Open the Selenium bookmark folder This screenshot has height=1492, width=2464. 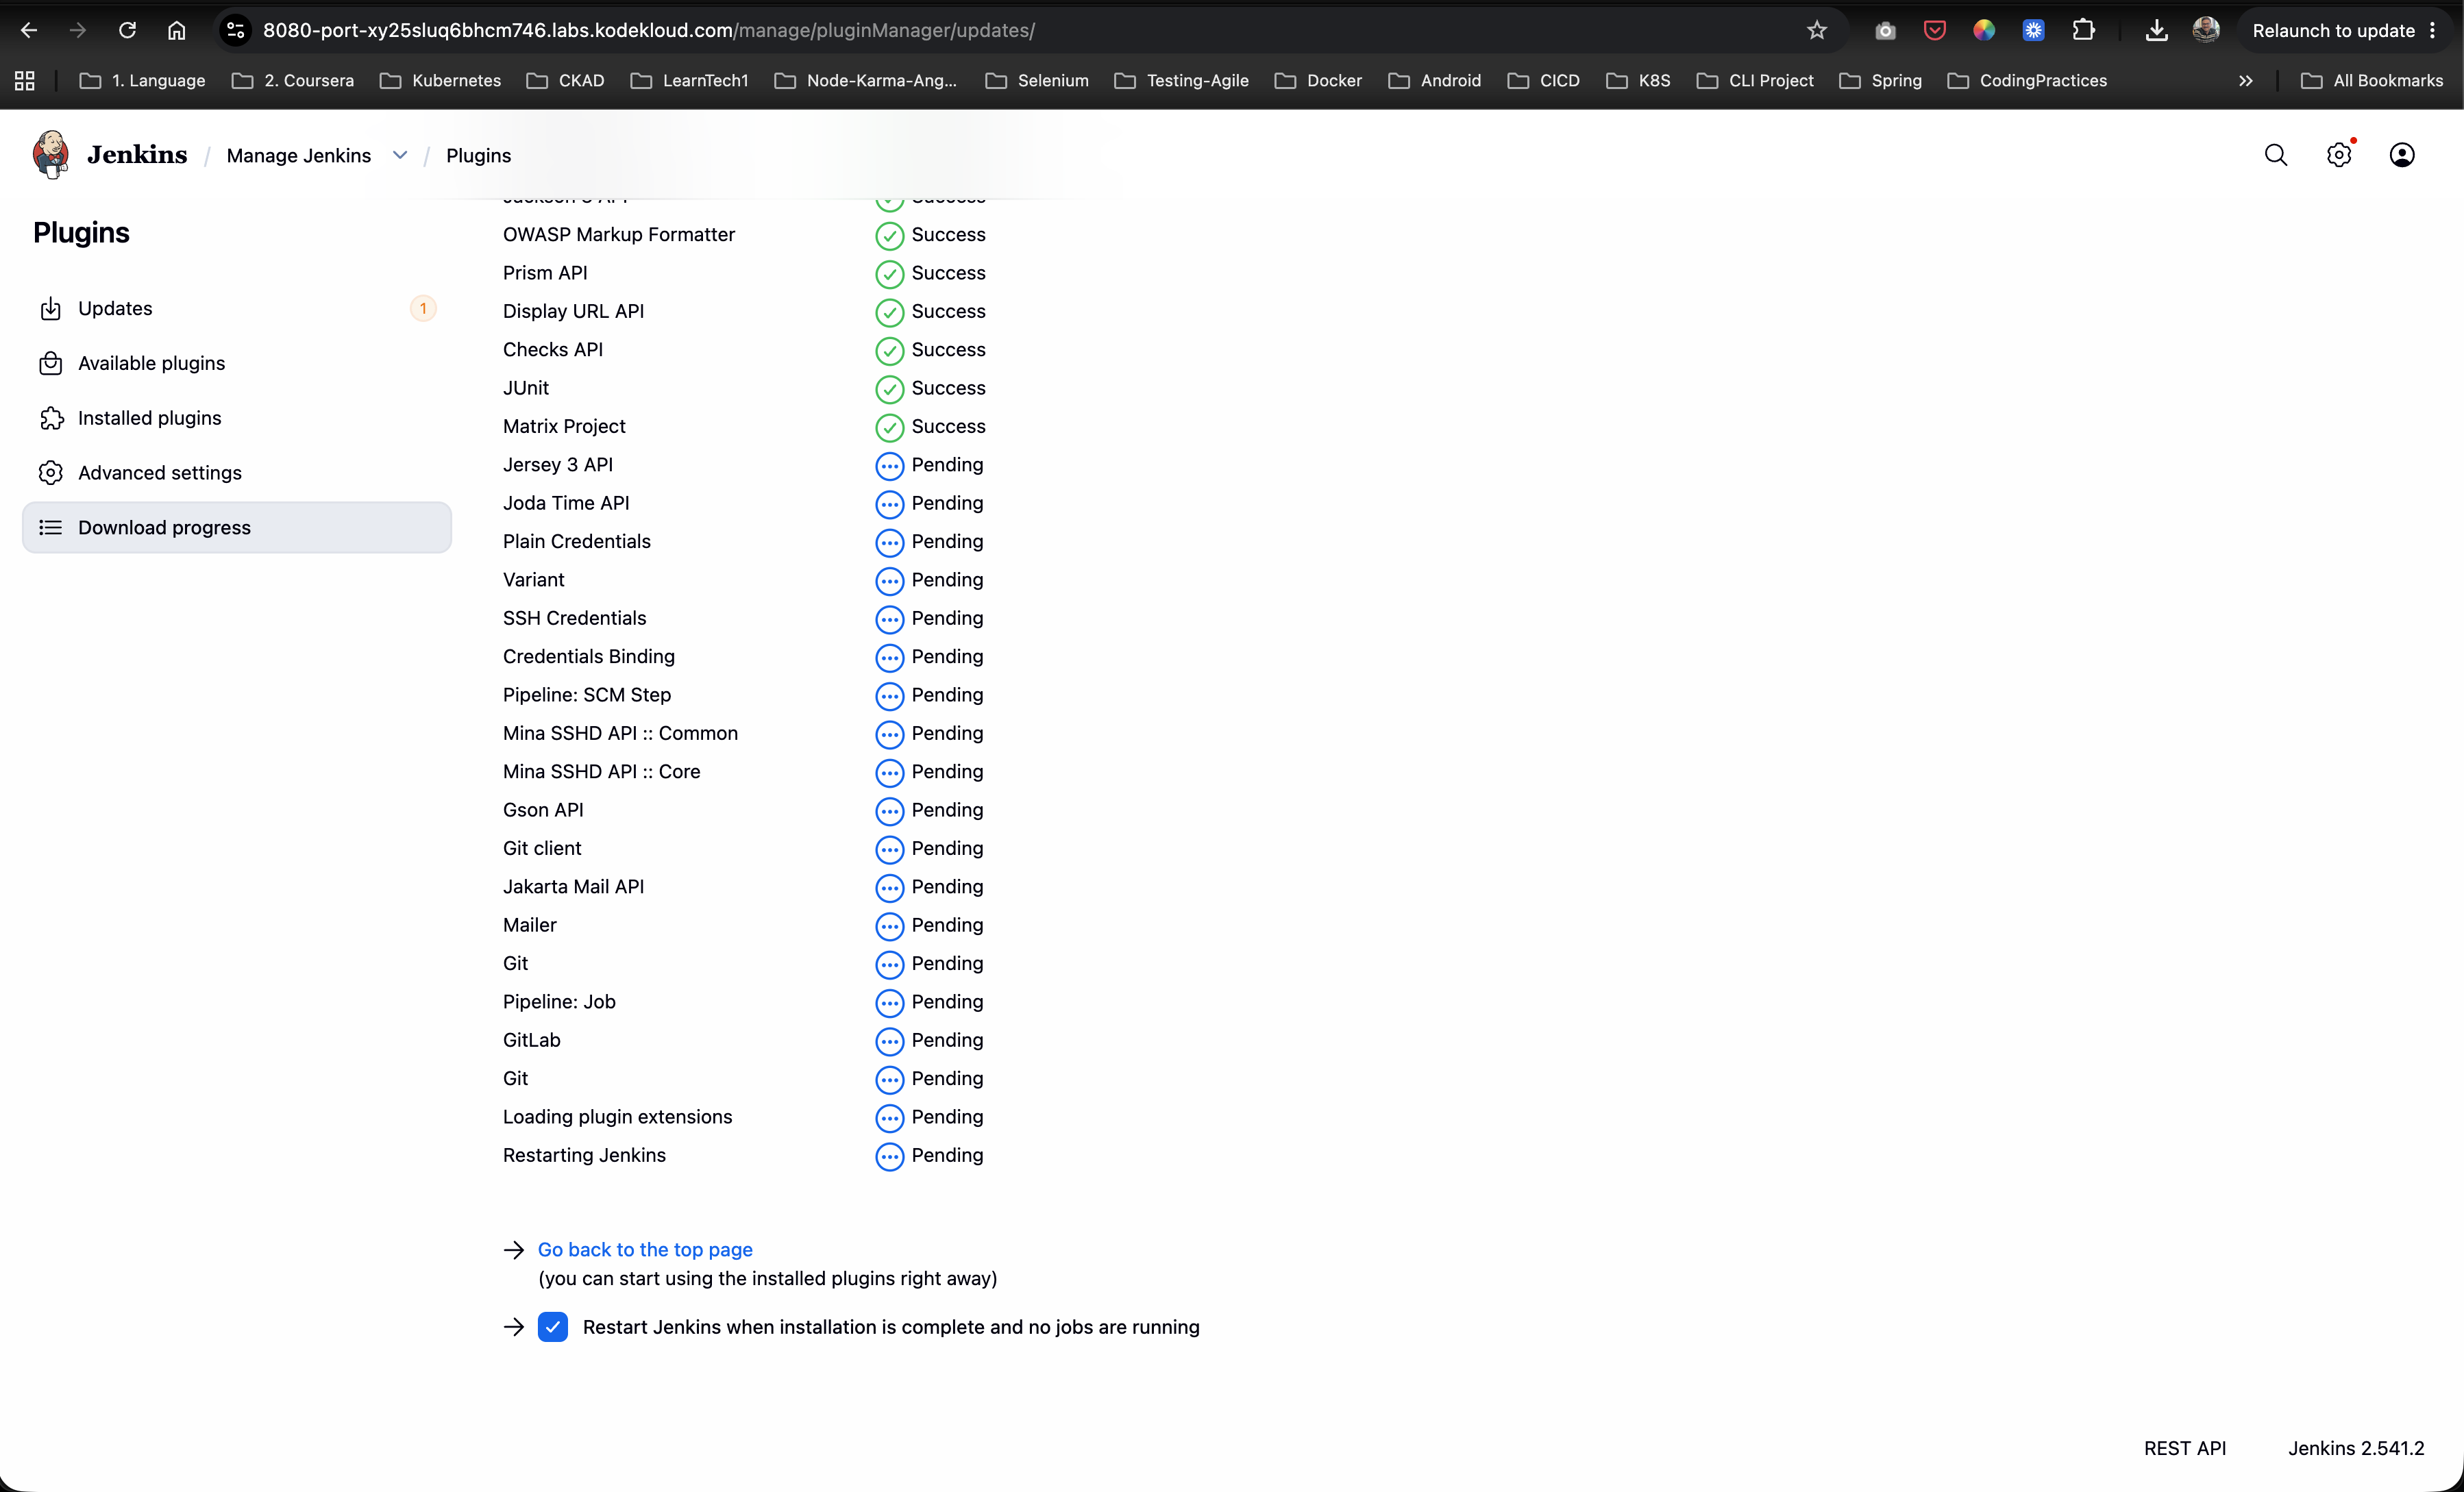coord(1036,80)
